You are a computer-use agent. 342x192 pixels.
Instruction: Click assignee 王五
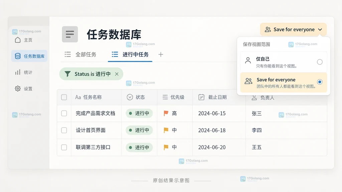click(x=257, y=147)
